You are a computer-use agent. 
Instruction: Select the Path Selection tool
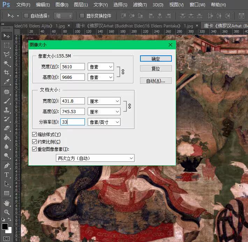click(7, 184)
